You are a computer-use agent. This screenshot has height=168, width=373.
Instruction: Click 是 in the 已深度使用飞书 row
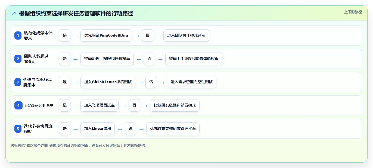pyautogui.click(x=65, y=105)
